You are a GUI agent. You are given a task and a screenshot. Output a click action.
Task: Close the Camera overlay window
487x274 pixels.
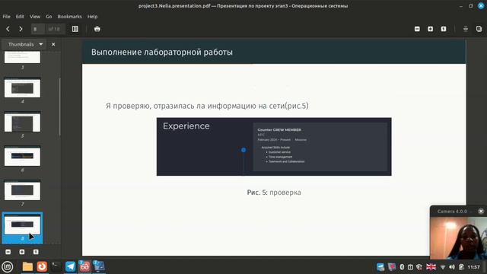481,212
